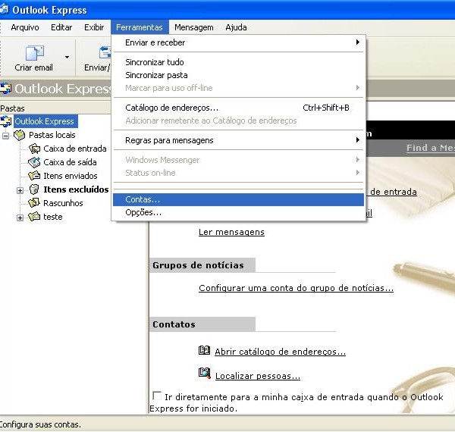Click the Pastas locais folder icon

tap(20, 135)
